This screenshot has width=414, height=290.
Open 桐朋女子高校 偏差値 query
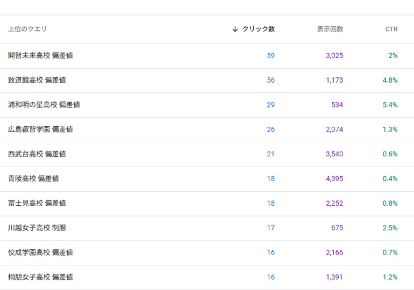(x=40, y=278)
